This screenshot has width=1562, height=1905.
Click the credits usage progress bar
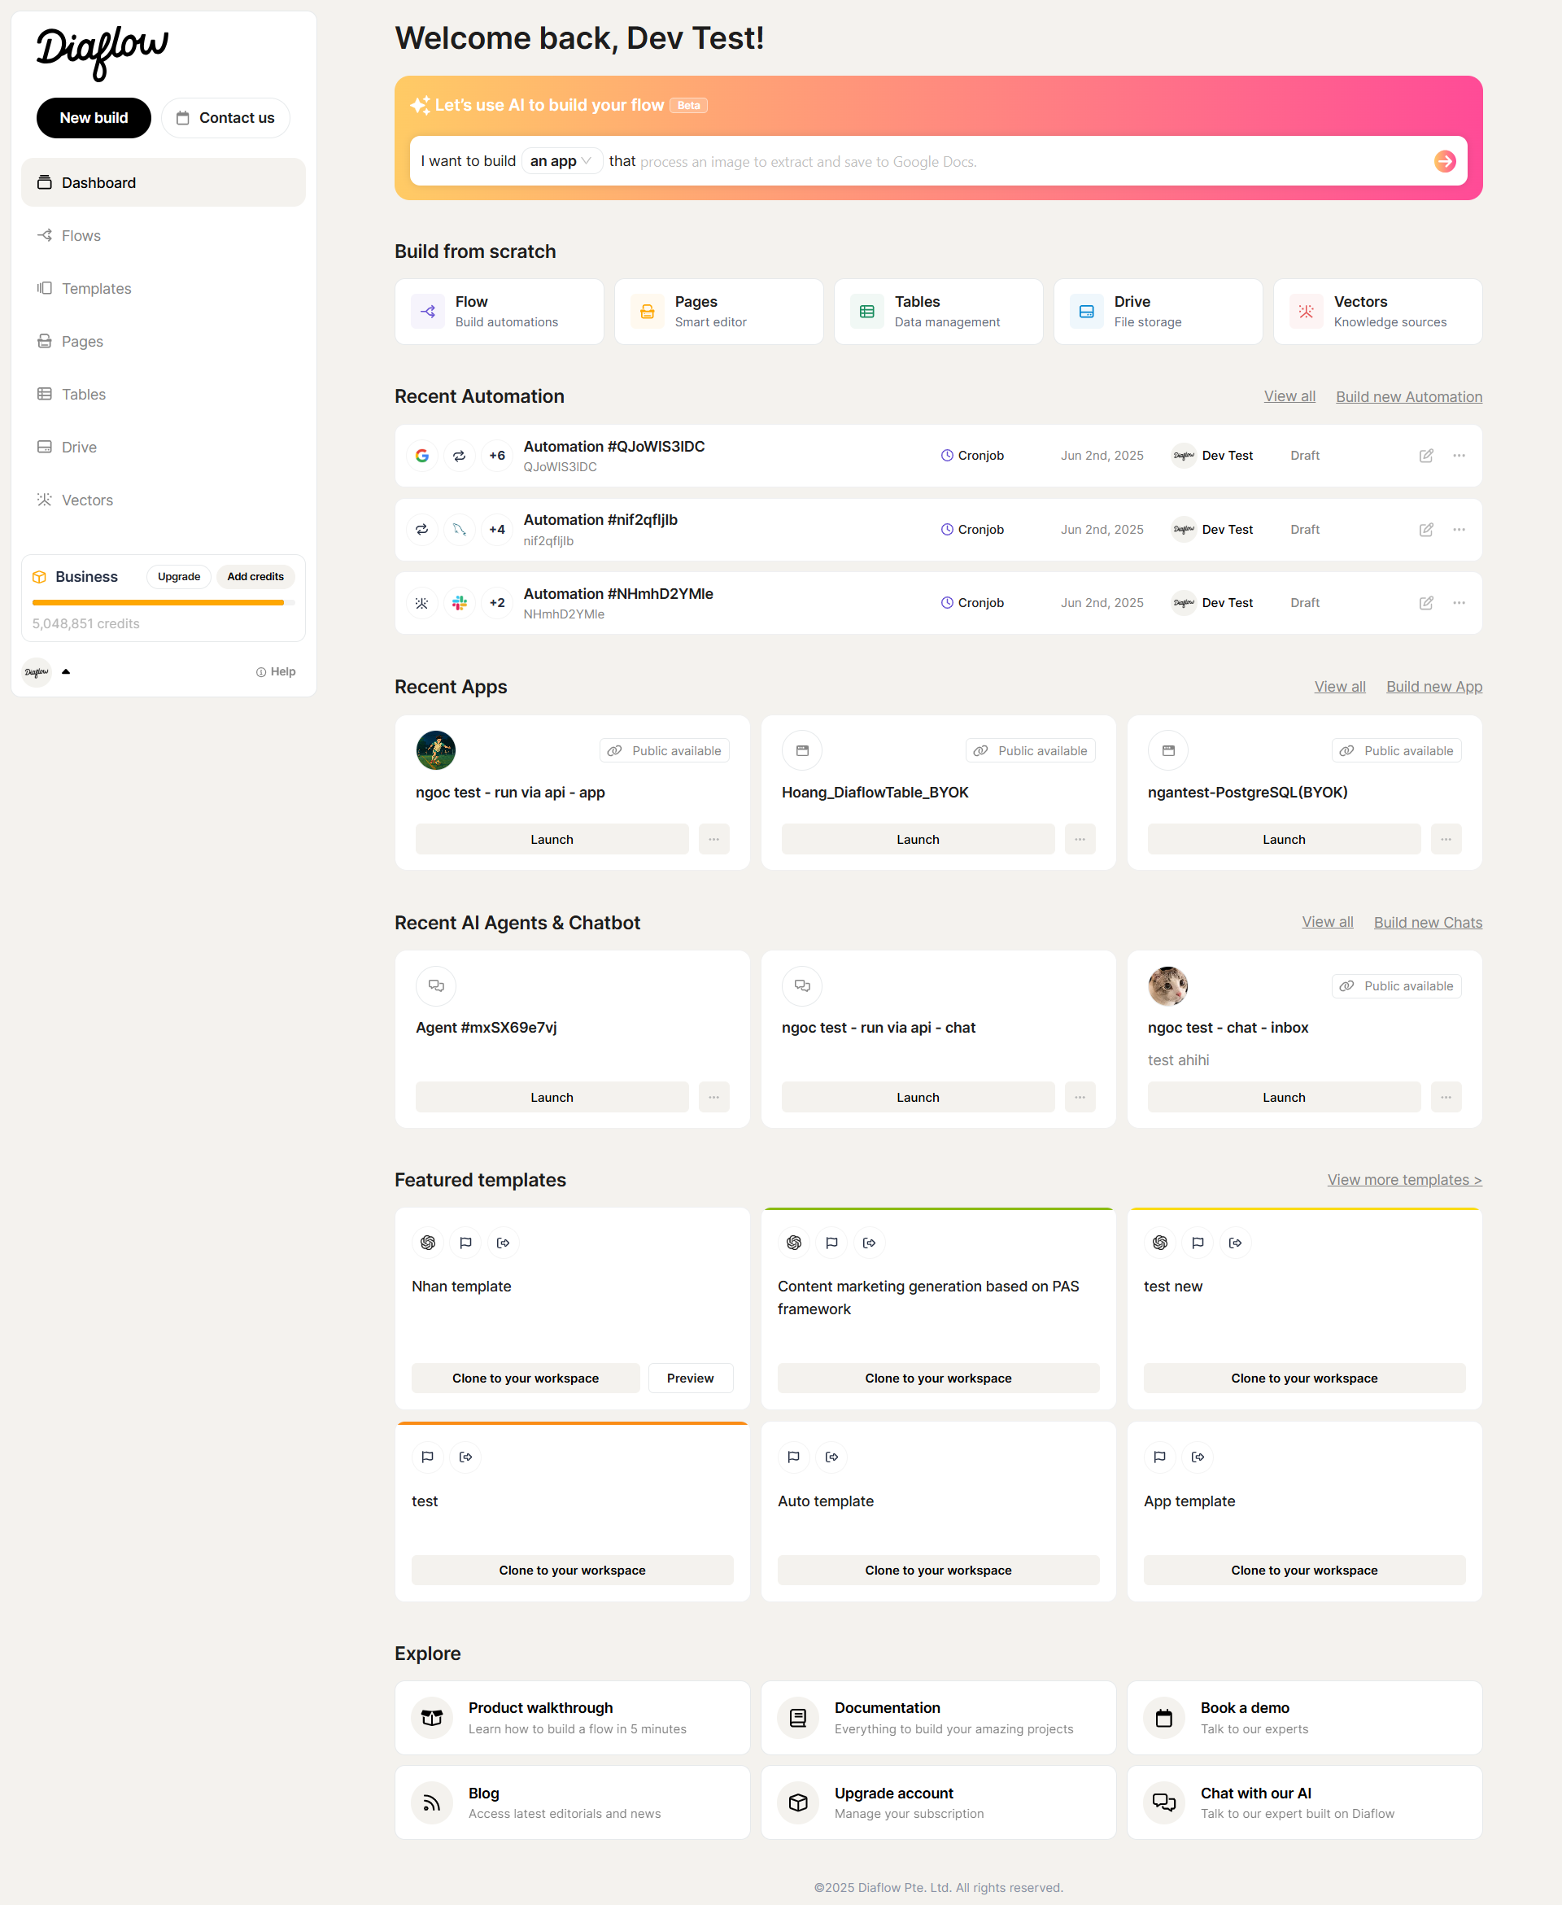pyautogui.click(x=163, y=602)
